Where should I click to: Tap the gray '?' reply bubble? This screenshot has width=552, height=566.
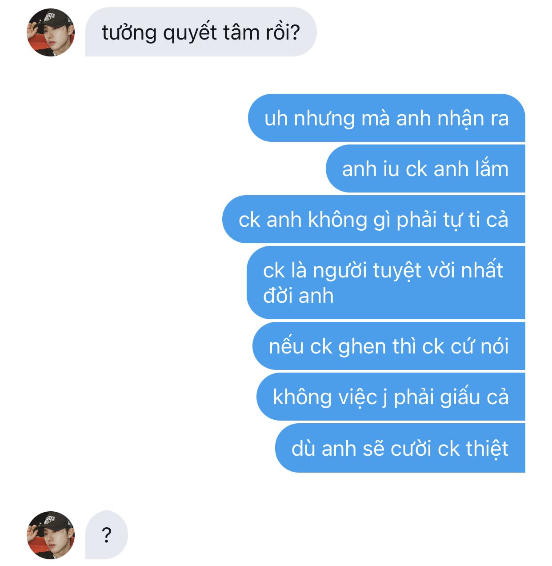[107, 535]
